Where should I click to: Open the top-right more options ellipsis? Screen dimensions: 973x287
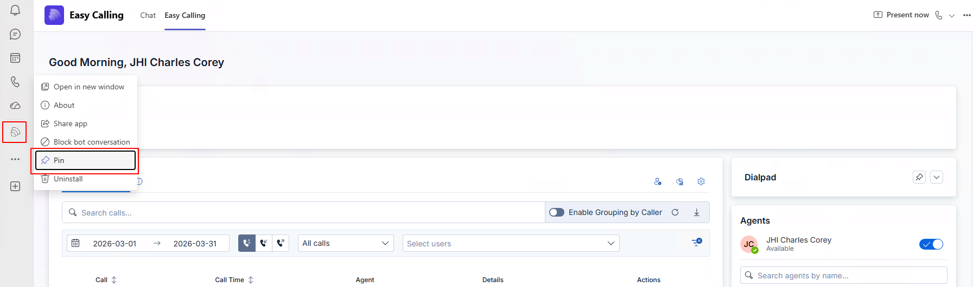(x=966, y=15)
